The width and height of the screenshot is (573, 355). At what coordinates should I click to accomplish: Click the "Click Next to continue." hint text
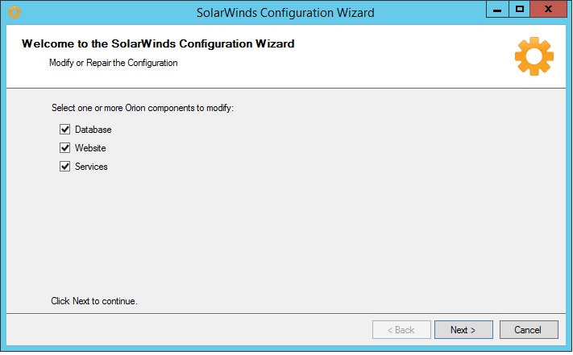coord(94,301)
